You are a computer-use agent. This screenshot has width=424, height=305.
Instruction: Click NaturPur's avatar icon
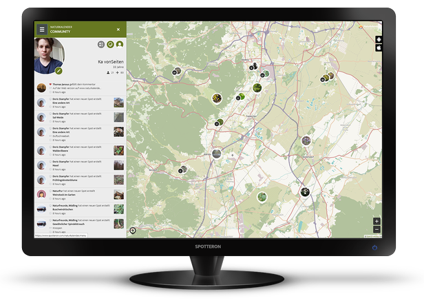tap(41, 194)
